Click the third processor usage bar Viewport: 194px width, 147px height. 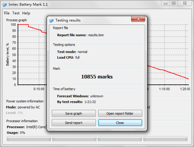tap(120, 138)
